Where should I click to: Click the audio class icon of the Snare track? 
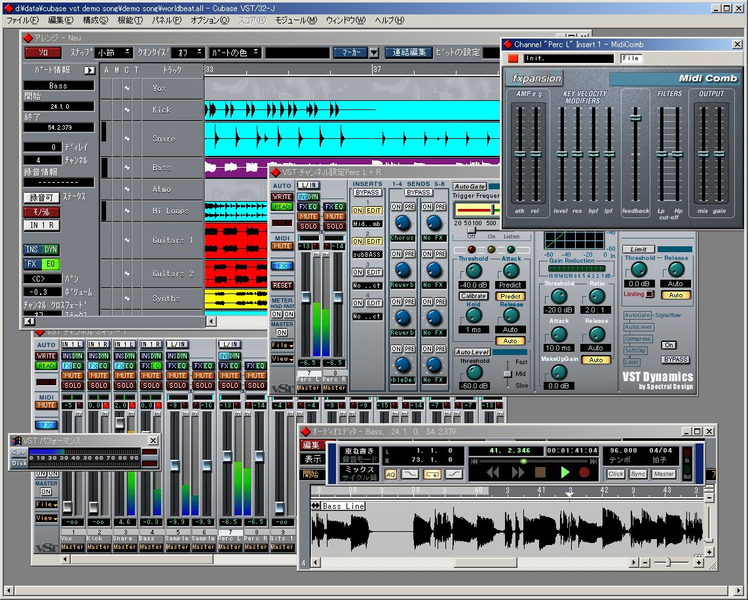coord(127,139)
